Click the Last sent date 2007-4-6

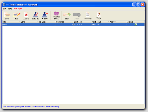[78, 25]
